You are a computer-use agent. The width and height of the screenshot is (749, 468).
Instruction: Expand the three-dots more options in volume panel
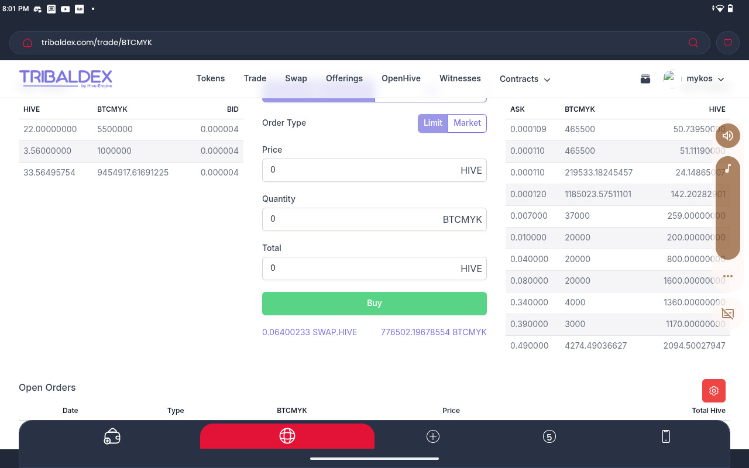click(x=728, y=276)
